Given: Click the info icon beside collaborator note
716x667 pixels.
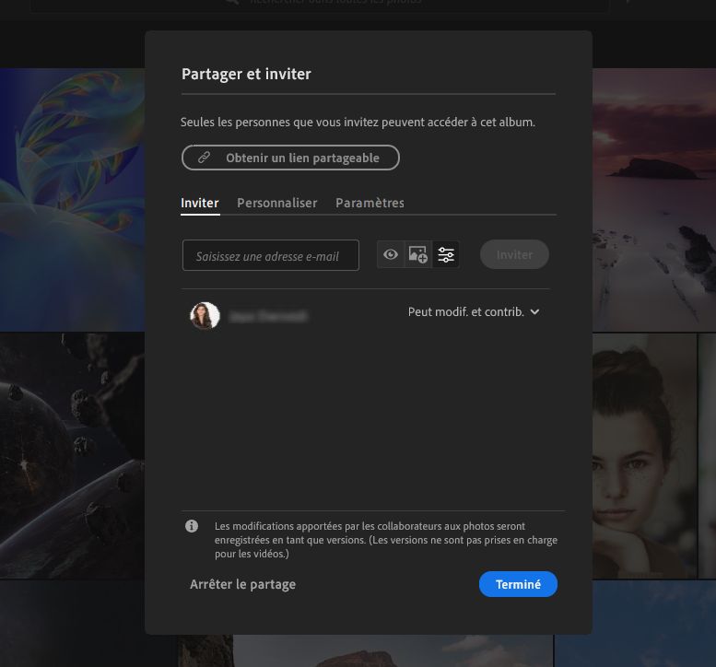Looking at the screenshot, I should [x=192, y=526].
